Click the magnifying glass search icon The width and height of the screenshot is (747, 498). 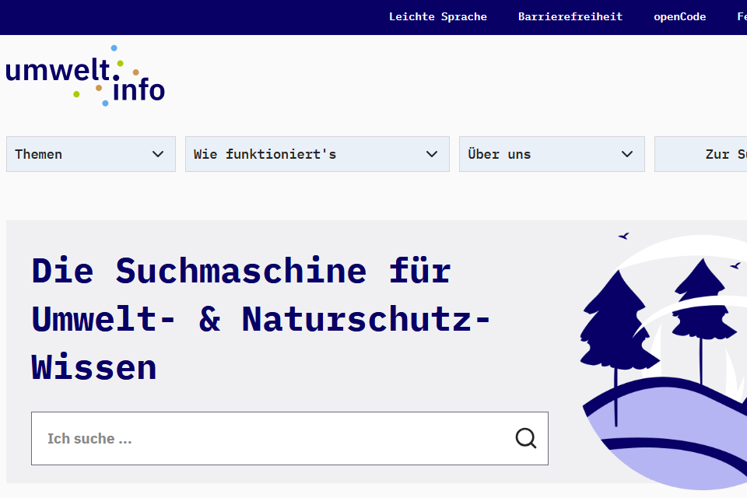point(526,438)
